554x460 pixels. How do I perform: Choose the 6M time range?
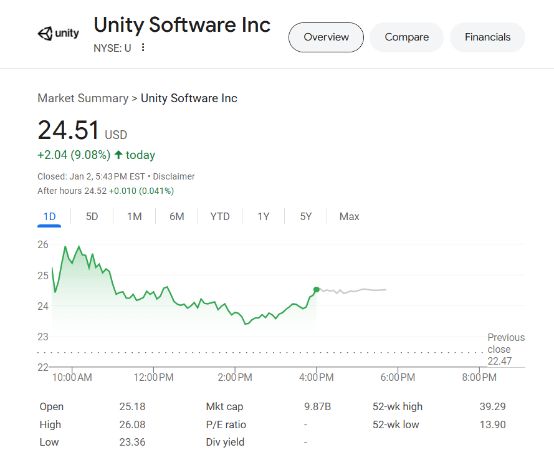176,216
